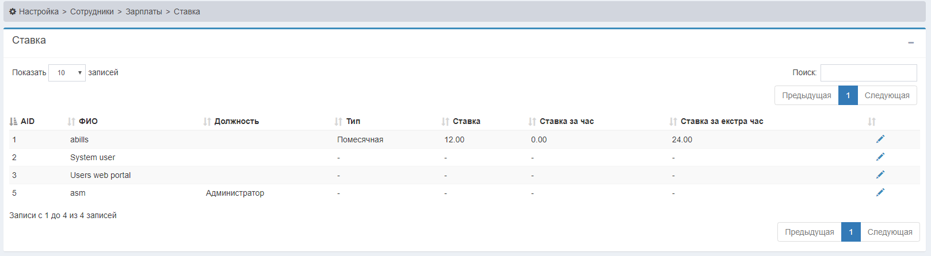Click the edit pencil for System user
931x256 pixels.
click(x=880, y=157)
